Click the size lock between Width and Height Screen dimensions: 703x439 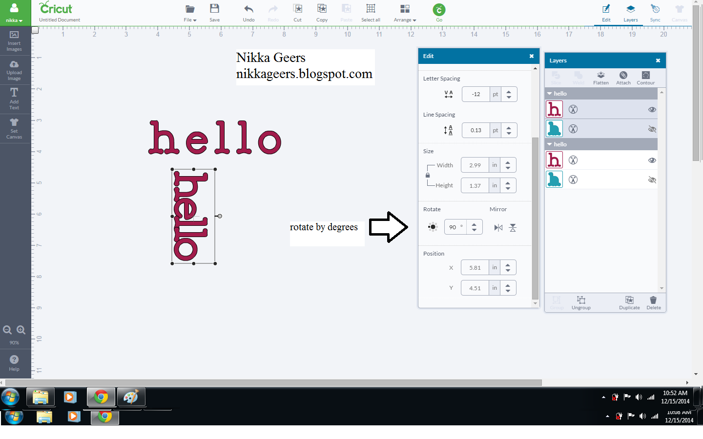tap(428, 175)
